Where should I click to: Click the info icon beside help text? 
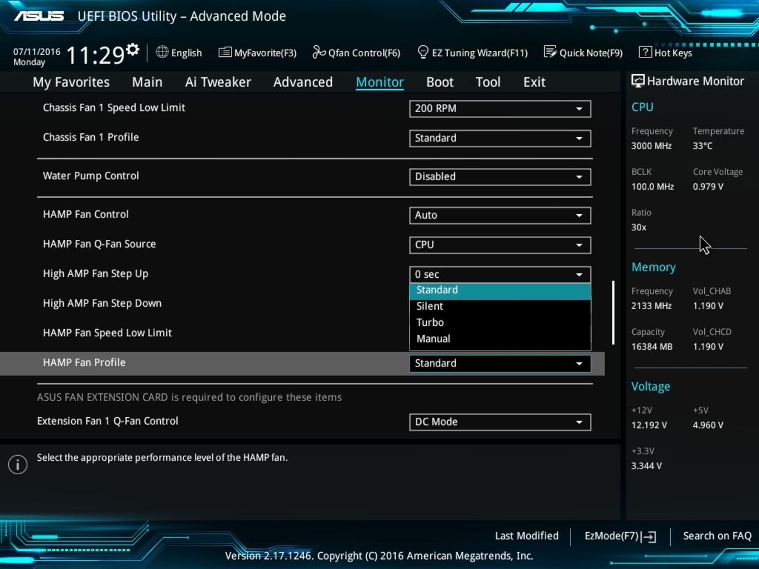[18, 464]
